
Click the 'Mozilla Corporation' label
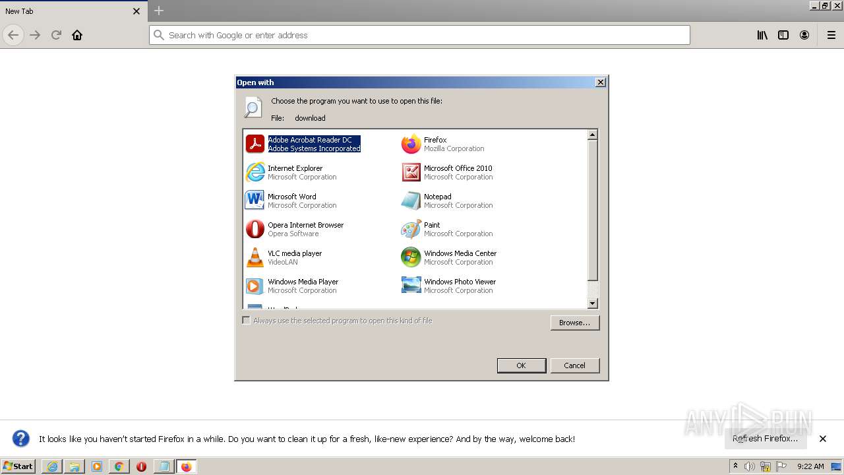(454, 148)
